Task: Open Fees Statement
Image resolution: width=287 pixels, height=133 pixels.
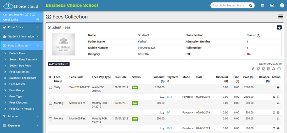Action: (x=19, y=72)
